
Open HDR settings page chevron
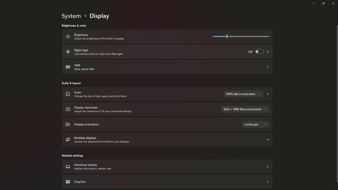(x=267, y=67)
